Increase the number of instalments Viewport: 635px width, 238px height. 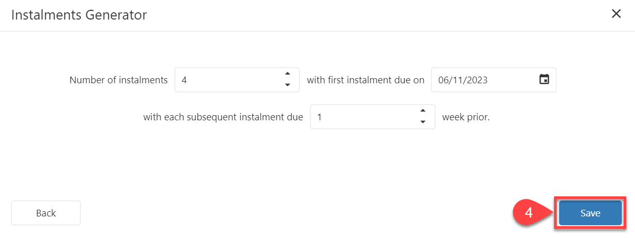click(x=288, y=74)
